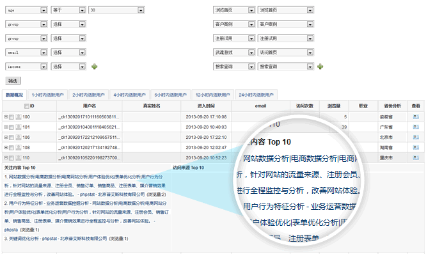Open the 等于 operator dropdown

(x=68, y=10)
